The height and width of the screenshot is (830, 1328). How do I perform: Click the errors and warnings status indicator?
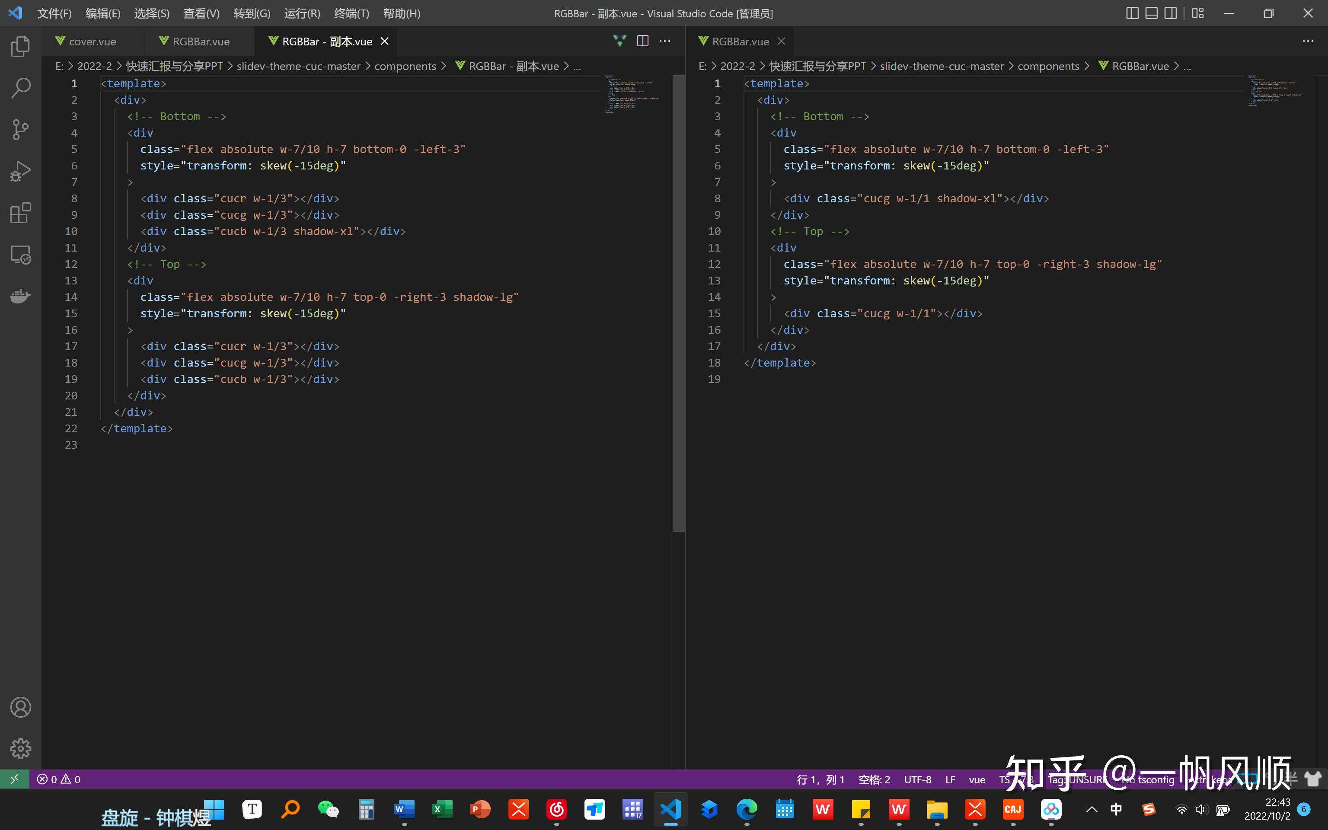coord(59,779)
